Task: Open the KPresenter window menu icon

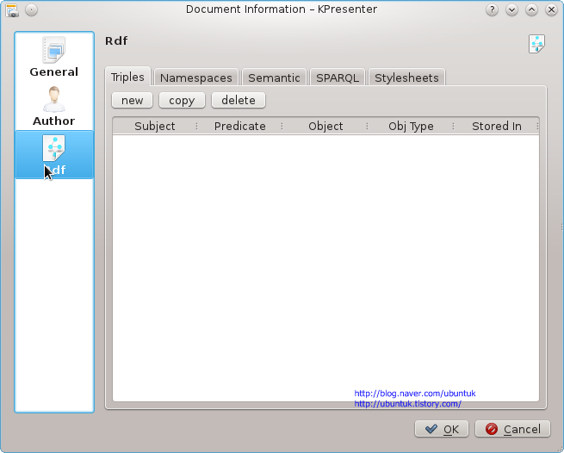Action: pos(12,10)
